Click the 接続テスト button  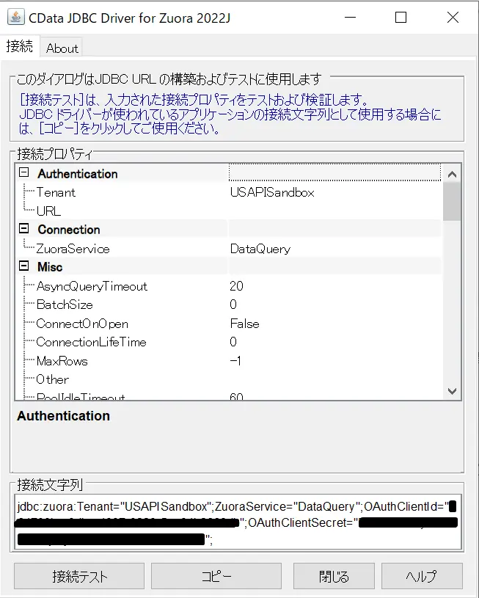(x=79, y=576)
